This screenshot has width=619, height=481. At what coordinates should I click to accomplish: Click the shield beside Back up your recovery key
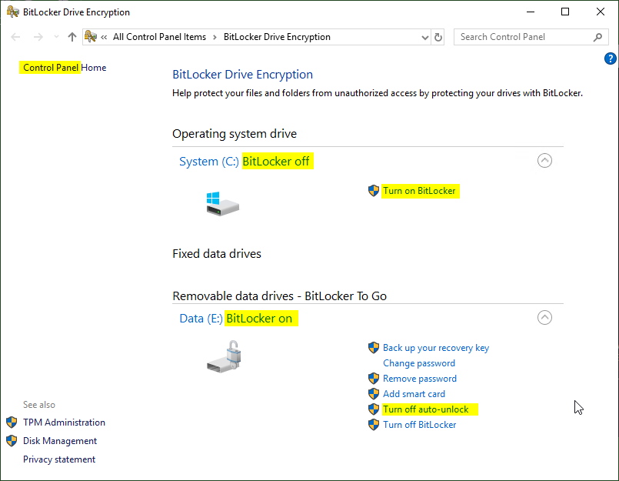(x=374, y=347)
